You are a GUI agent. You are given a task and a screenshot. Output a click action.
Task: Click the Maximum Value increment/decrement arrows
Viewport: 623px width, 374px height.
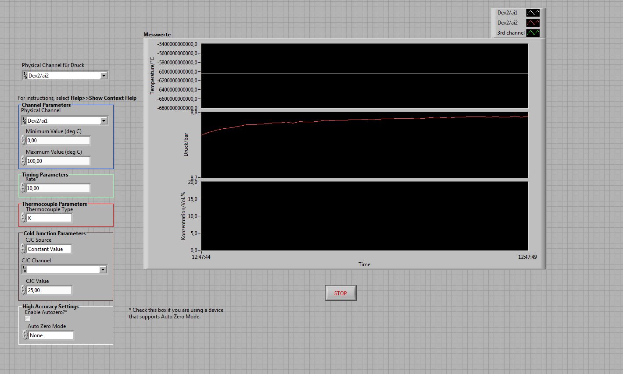(23, 161)
